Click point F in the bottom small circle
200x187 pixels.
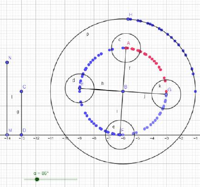click(x=120, y=135)
